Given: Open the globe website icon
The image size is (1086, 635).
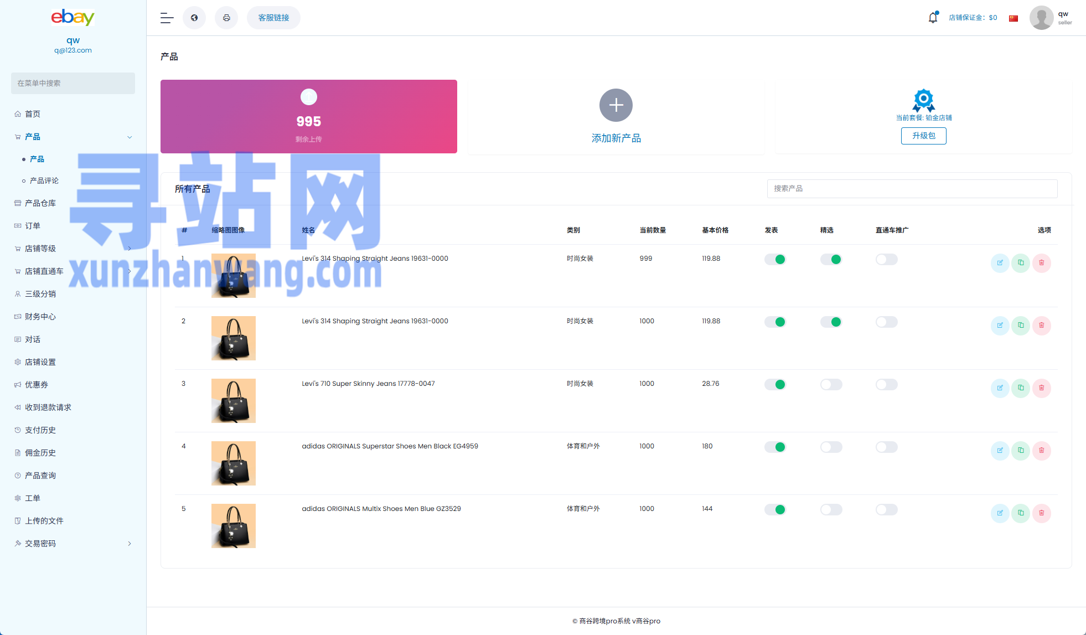Looking at the screenshot, I should [194, 18].
